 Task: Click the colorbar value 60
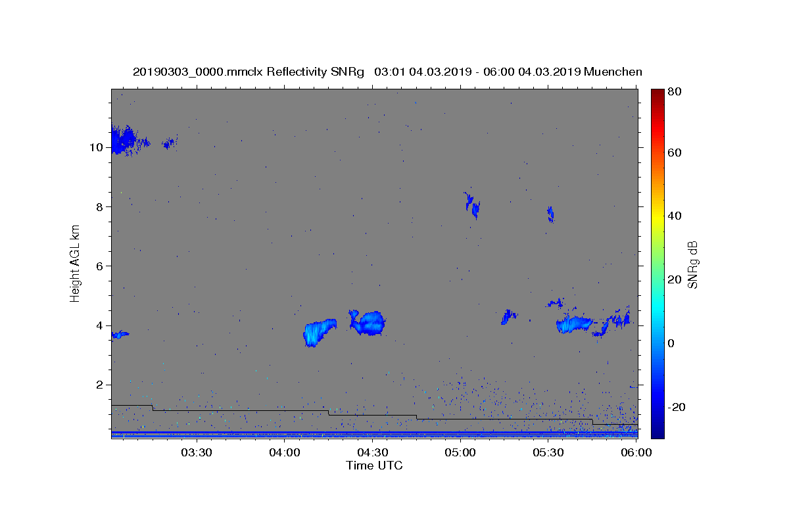[x=675, y=153]
